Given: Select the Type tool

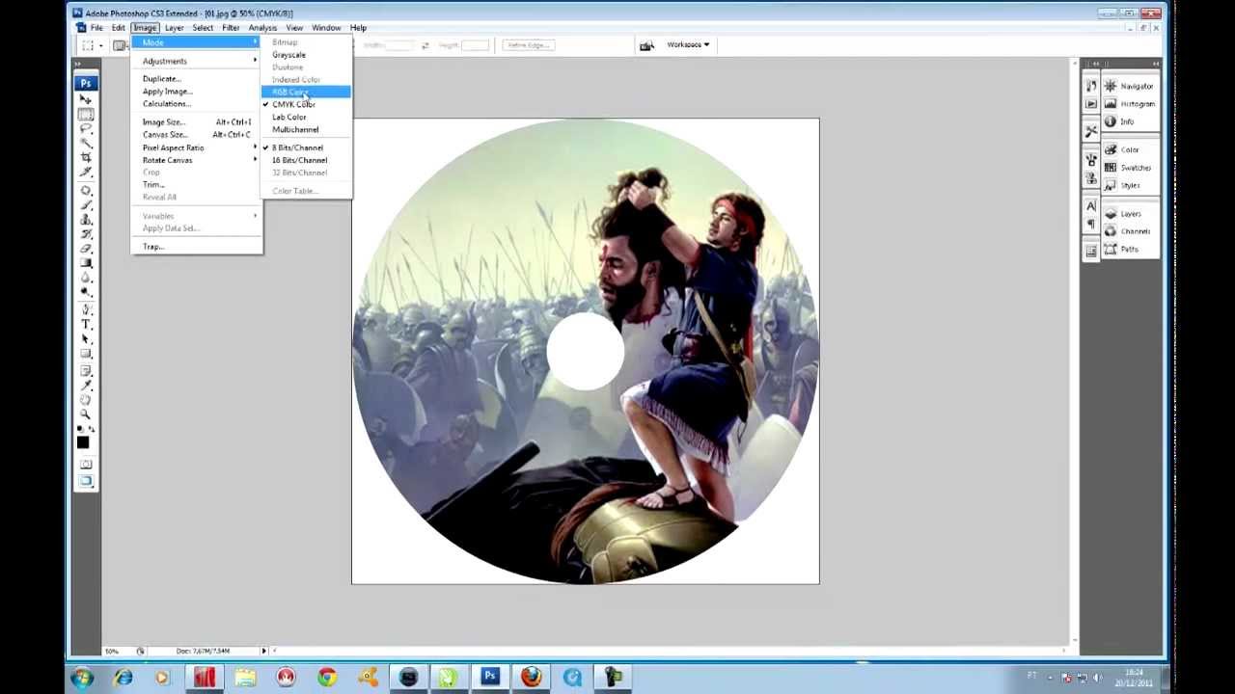Looking at the screenshot, I should 86,325.
